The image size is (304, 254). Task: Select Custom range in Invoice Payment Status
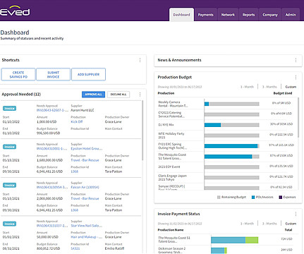point(291,224)
